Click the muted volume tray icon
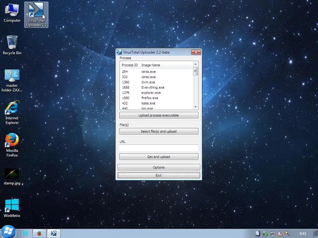 280,234
